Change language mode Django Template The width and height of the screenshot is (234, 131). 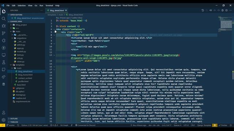point(204,125)
